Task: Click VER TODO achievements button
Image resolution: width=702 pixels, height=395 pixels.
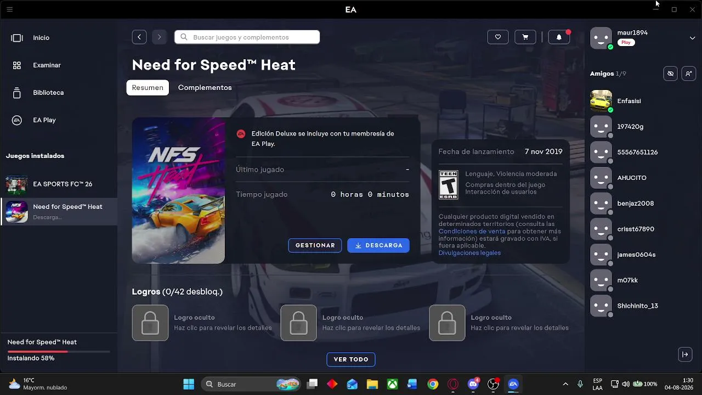Action: (x=351, y=359)
